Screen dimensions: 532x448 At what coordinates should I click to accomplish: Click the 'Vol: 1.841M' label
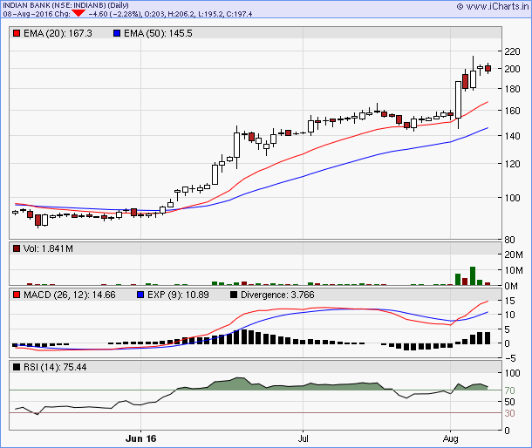coord(48,248)
